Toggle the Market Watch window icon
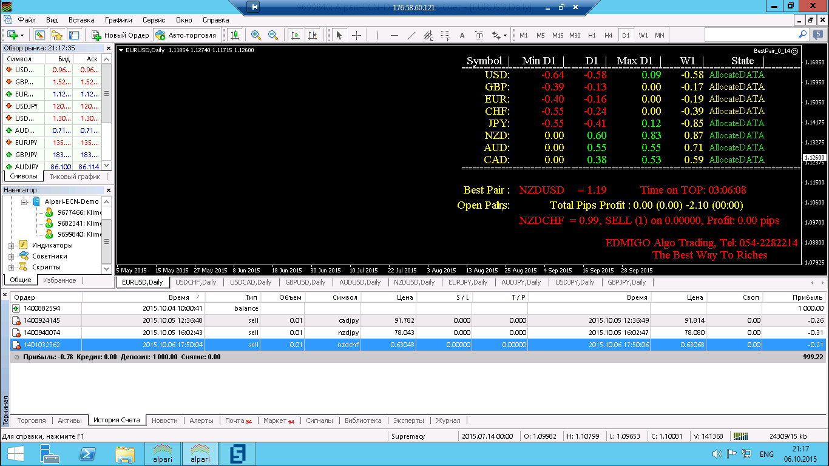 (40, 35)
